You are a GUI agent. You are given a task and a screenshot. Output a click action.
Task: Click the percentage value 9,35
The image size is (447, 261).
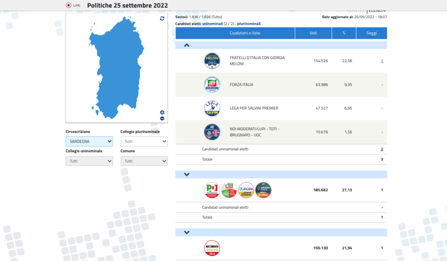coord(348,85)
